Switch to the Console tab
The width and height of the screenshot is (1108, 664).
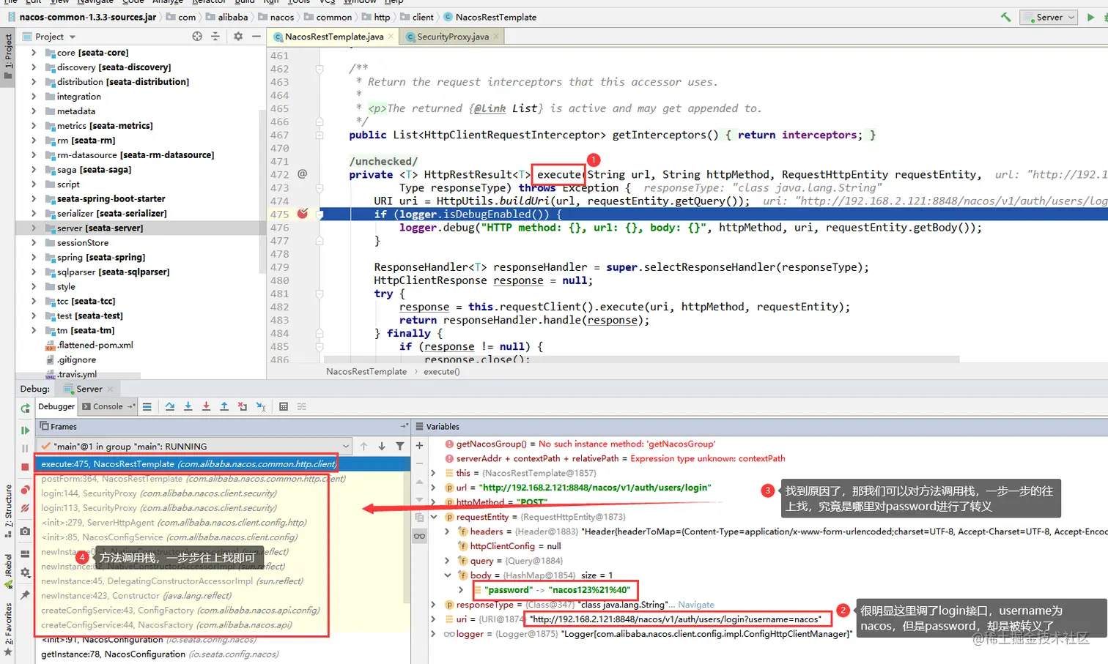coord(108,406)
